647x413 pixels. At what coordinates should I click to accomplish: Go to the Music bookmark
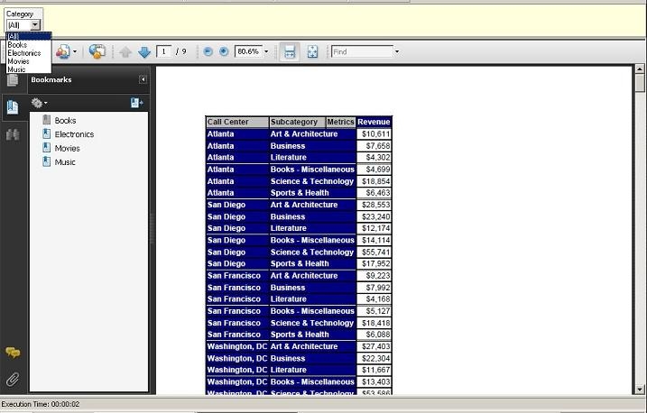tap(65, 162)
